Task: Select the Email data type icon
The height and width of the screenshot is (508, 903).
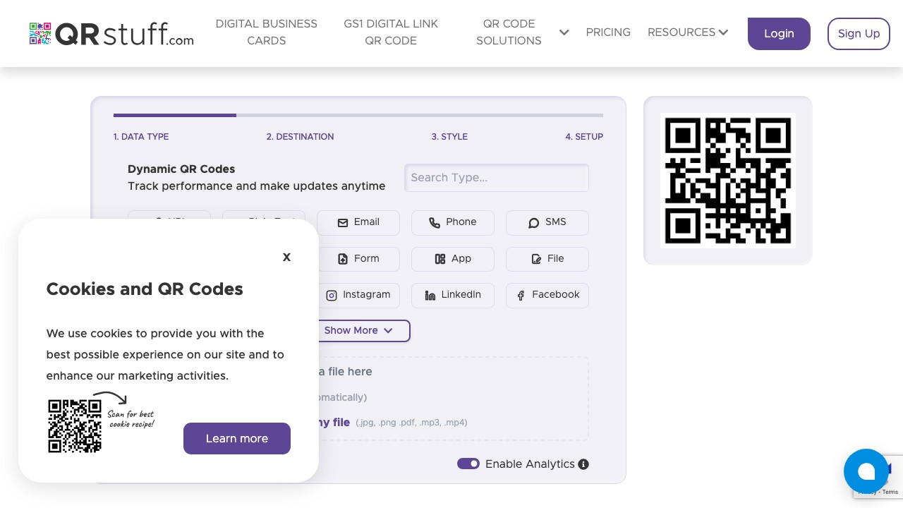Action: [358, 222]
